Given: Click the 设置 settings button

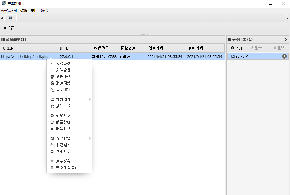Looking at the screenshot, I should point(9,28).
